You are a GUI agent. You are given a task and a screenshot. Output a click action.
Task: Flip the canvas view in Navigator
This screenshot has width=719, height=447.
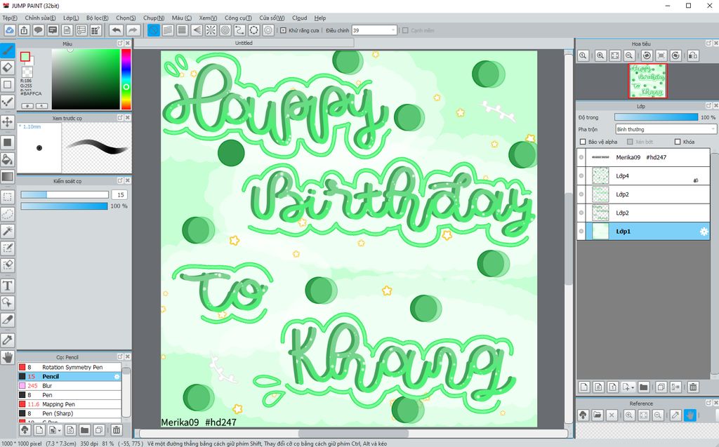[x=693, y=55]
